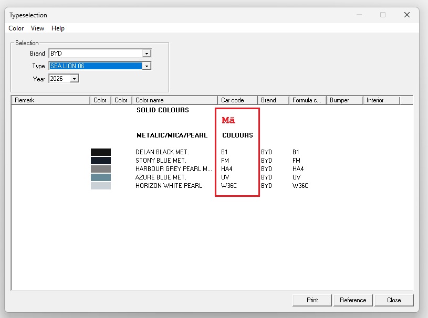
Task: Click BYD brand cell in Horizon White row
Action: 267,186
